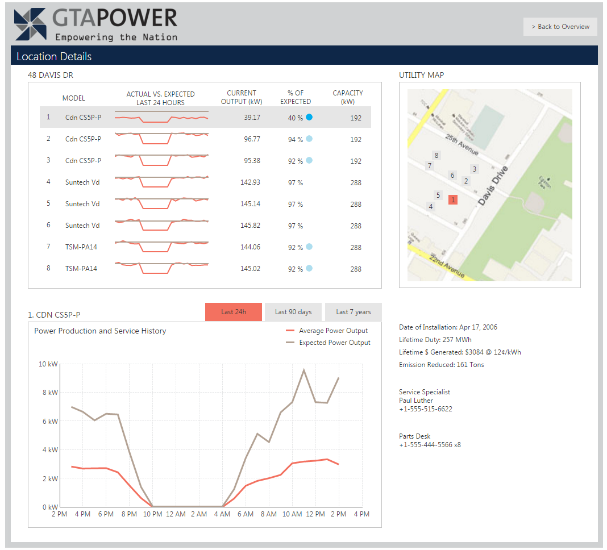Switch chart to Last 90 days tab

click(293, 312)
